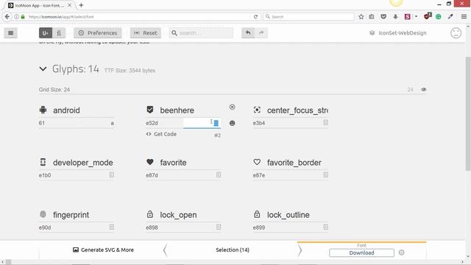Click the browser URL address bar

tap(138, 17)
